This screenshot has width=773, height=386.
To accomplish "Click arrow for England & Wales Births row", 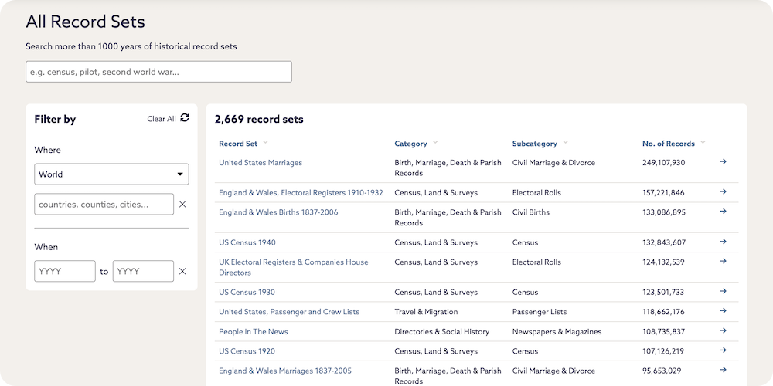I will (723, 212).
